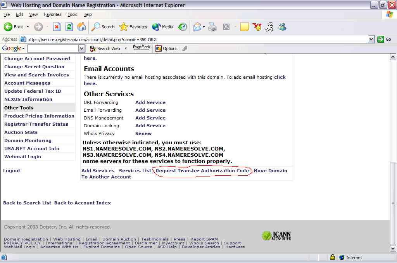397x263 pixels.
Task: Open the Media pane
Action: point(162,27)
